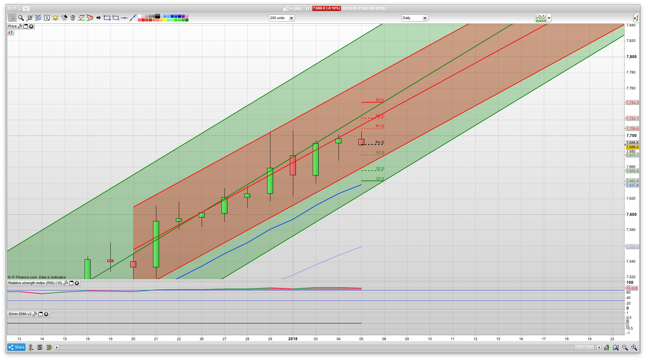Open 30min EMA v2 wrench settings
This screenshot has height=360, width=646.
click(x=35, y=314)
